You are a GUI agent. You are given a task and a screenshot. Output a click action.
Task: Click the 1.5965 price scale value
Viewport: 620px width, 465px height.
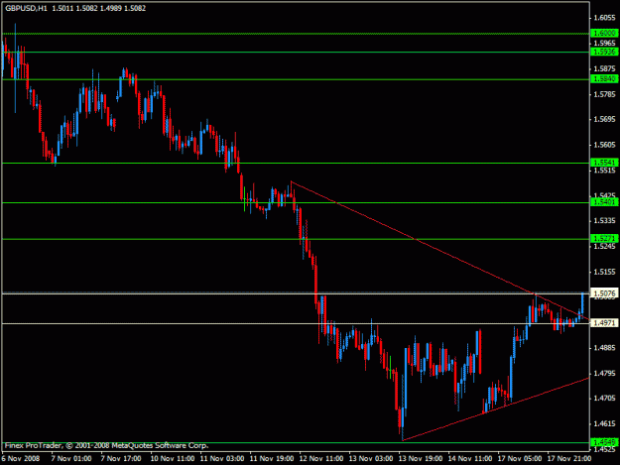(604, 43)
